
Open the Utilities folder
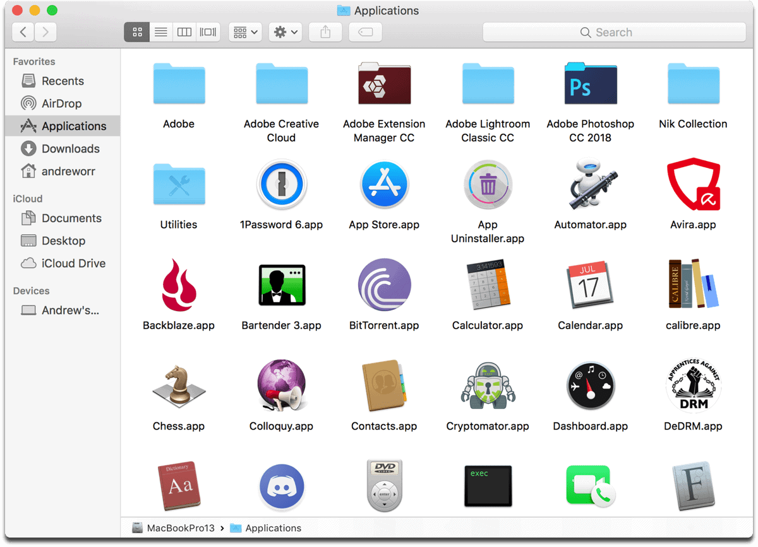pyautogui.click(x=179, y=184)
